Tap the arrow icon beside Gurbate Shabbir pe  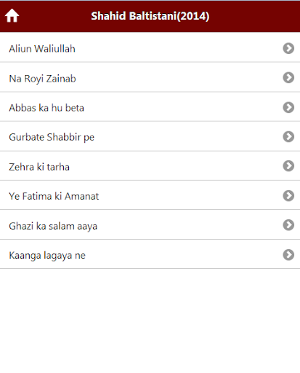tap(288, 136)
